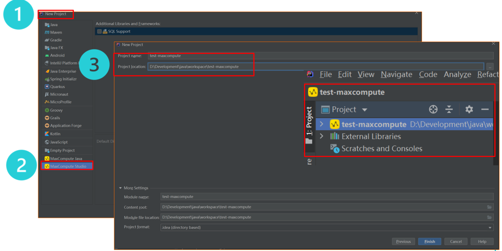The height and width of the screenshot is (251, 502).
Task: Open the Project view dropdown
Action: tap(364, 110)
